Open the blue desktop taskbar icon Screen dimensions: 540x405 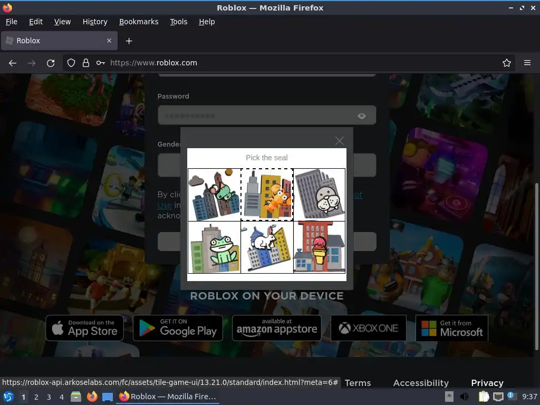[108, 397]
